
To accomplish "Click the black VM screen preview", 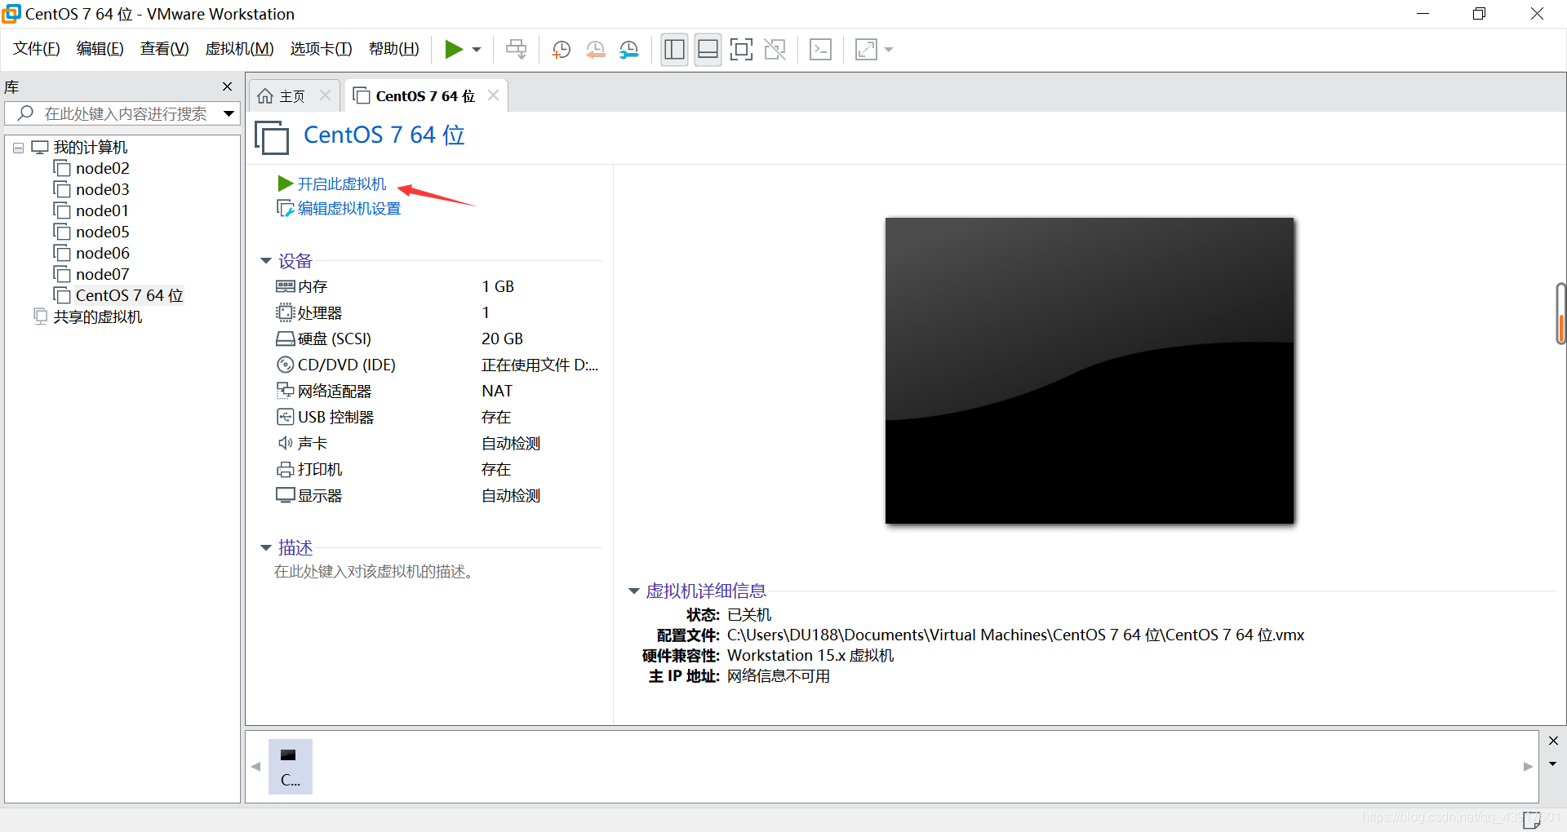I will point(1090,370).
